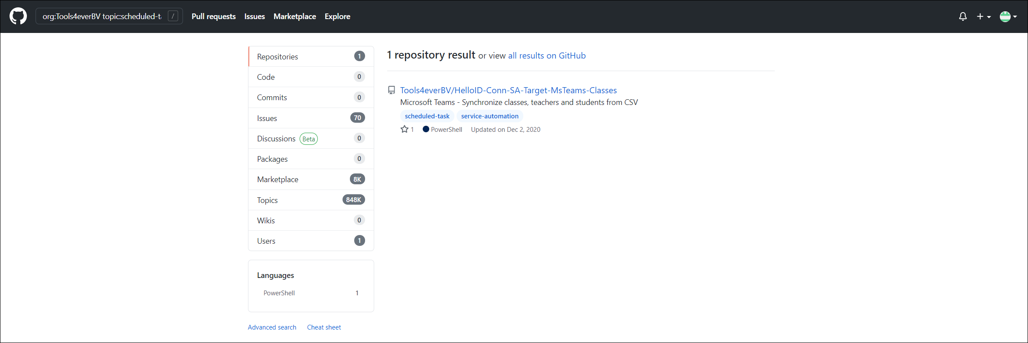Filter results by PowerShell language
The image size is (1028, 343).
311,293
